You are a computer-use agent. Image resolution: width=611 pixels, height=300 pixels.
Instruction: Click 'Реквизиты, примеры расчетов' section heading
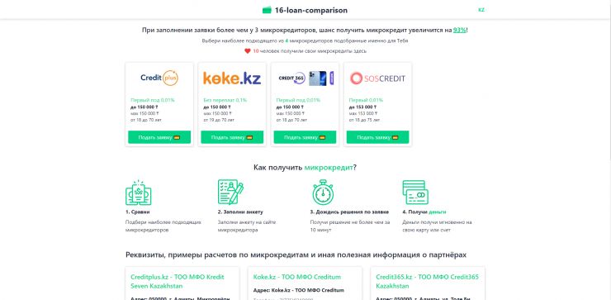296,255
